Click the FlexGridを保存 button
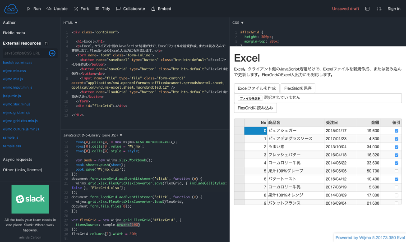Screen dimensions: 406x242 pyautogui.click(x=298, y=88)
